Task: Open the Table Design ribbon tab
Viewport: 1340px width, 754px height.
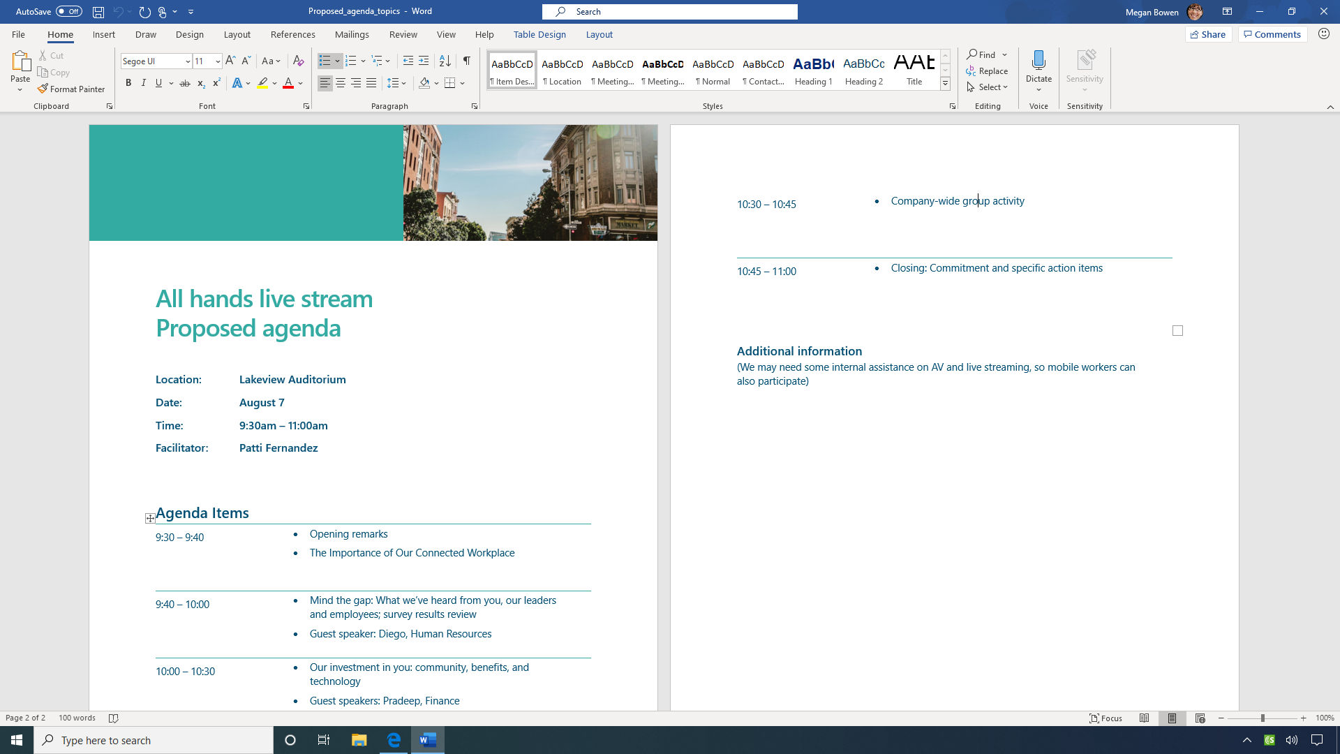Action: (539, 34)
